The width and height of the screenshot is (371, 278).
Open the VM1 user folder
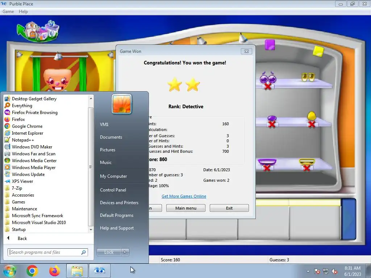(104, 125)
